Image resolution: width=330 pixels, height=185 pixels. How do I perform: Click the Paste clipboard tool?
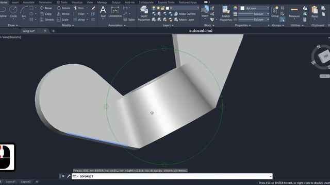point(315,12)
